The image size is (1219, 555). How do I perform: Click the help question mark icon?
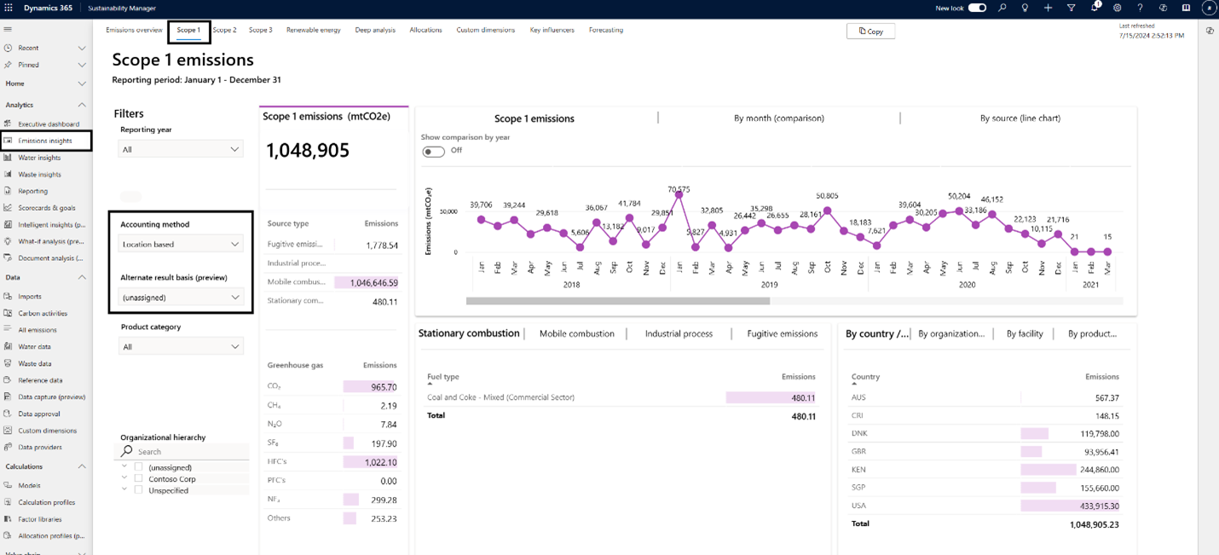coord(1140,8)
